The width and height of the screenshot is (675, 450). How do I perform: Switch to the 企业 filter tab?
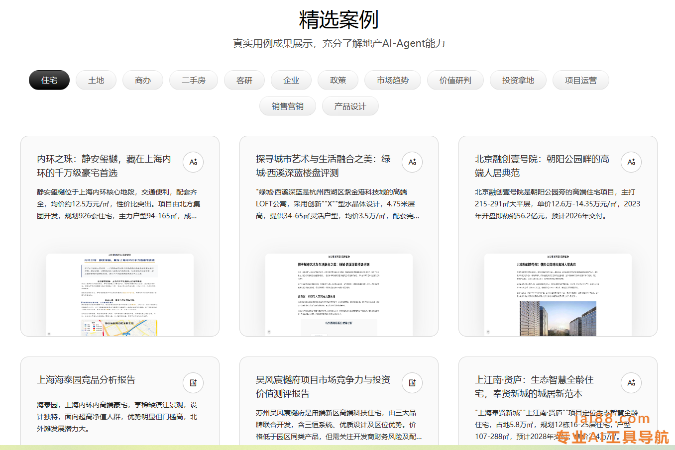[x=291, y=80]
